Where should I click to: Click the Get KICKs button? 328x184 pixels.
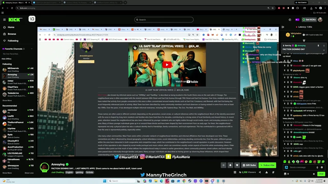pos(309,20)
